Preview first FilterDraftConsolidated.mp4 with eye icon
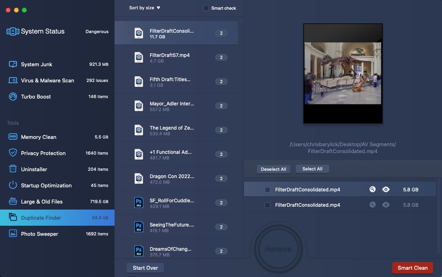442x277 pixels. [386, 189]
